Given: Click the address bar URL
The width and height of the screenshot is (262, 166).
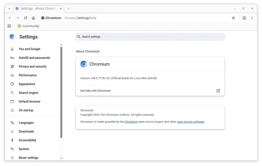Looking at the screenshot, I should click(x=80, y=18).
